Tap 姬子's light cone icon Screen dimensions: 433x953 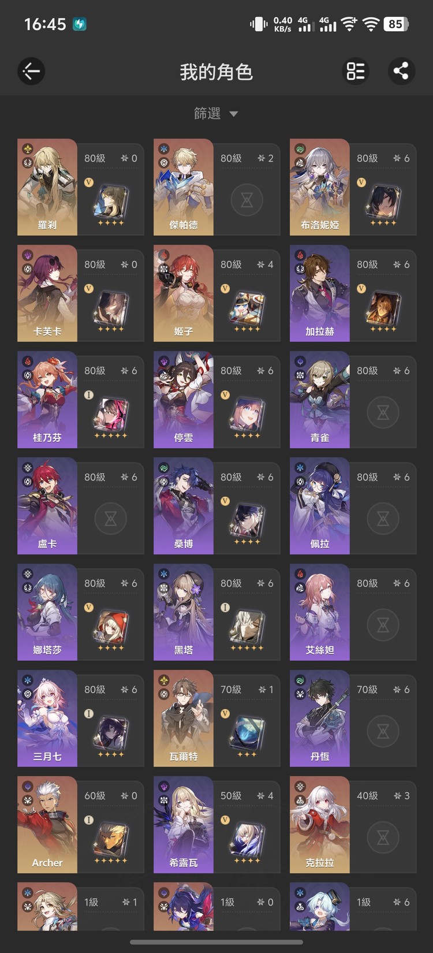247,308
